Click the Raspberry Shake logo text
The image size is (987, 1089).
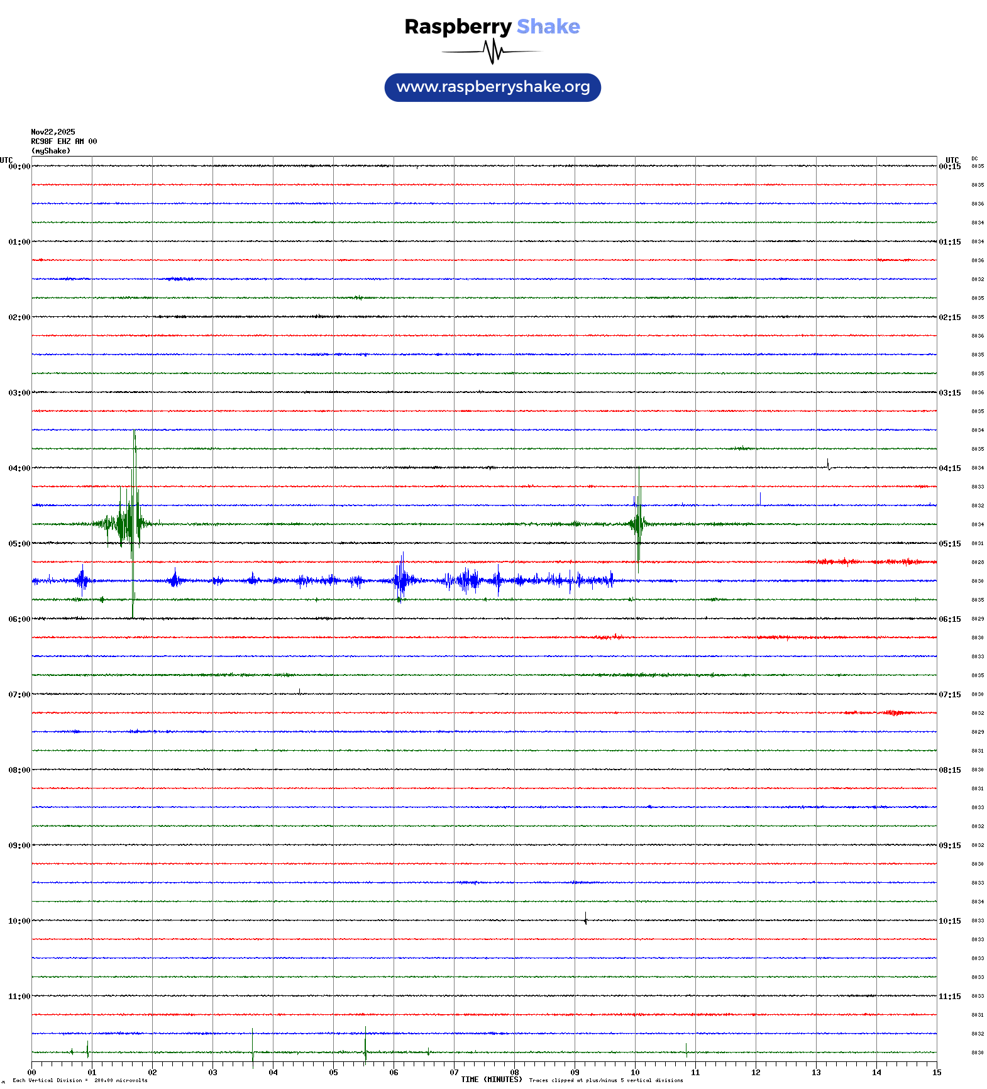[492, 27]
